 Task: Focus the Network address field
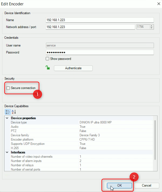pyautogui.click(x=91, y=27)
